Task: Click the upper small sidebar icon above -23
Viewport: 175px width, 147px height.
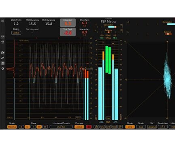Action: (x=2, y=37)
